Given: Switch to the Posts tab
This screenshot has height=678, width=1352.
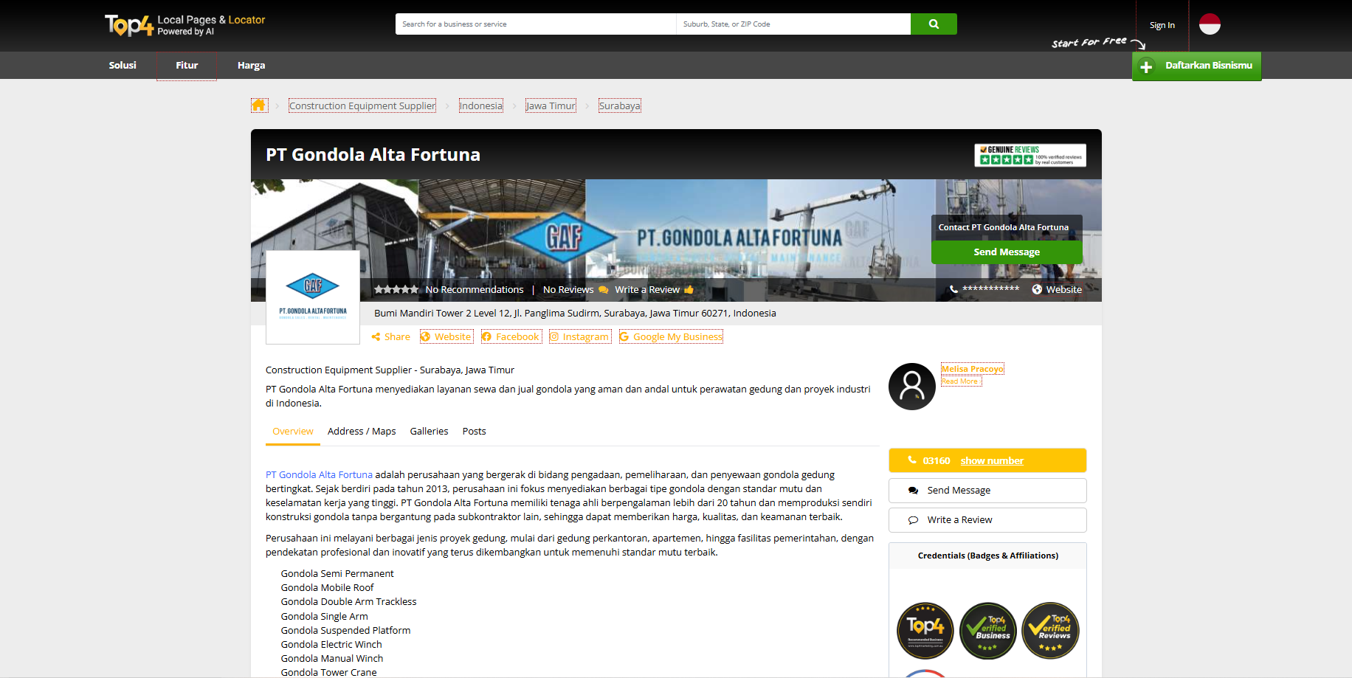Looking at the screenshot, I should 474,432.
